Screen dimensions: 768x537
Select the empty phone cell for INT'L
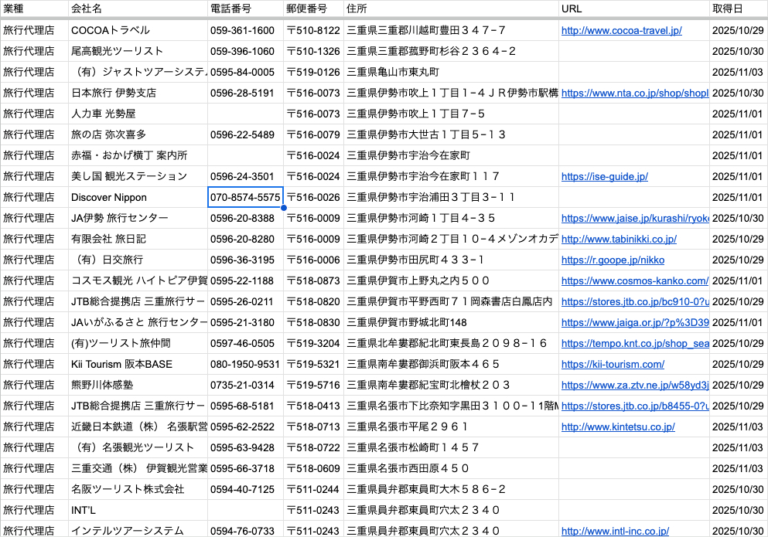tap(245, 510)
